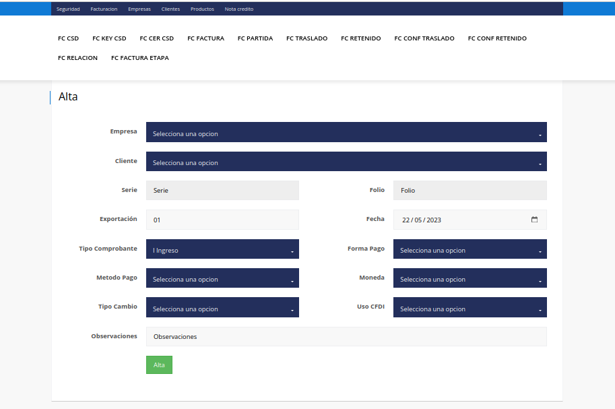Screen dimensions: 615x409
Task: Open the Moneda dropdown
Action: 470,278
